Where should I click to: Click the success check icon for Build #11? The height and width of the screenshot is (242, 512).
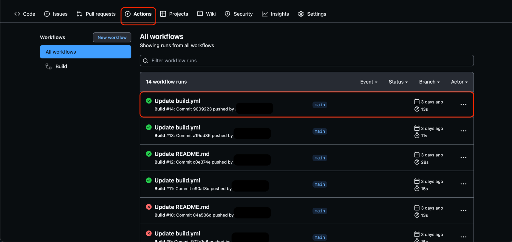(x=149, y=180)
